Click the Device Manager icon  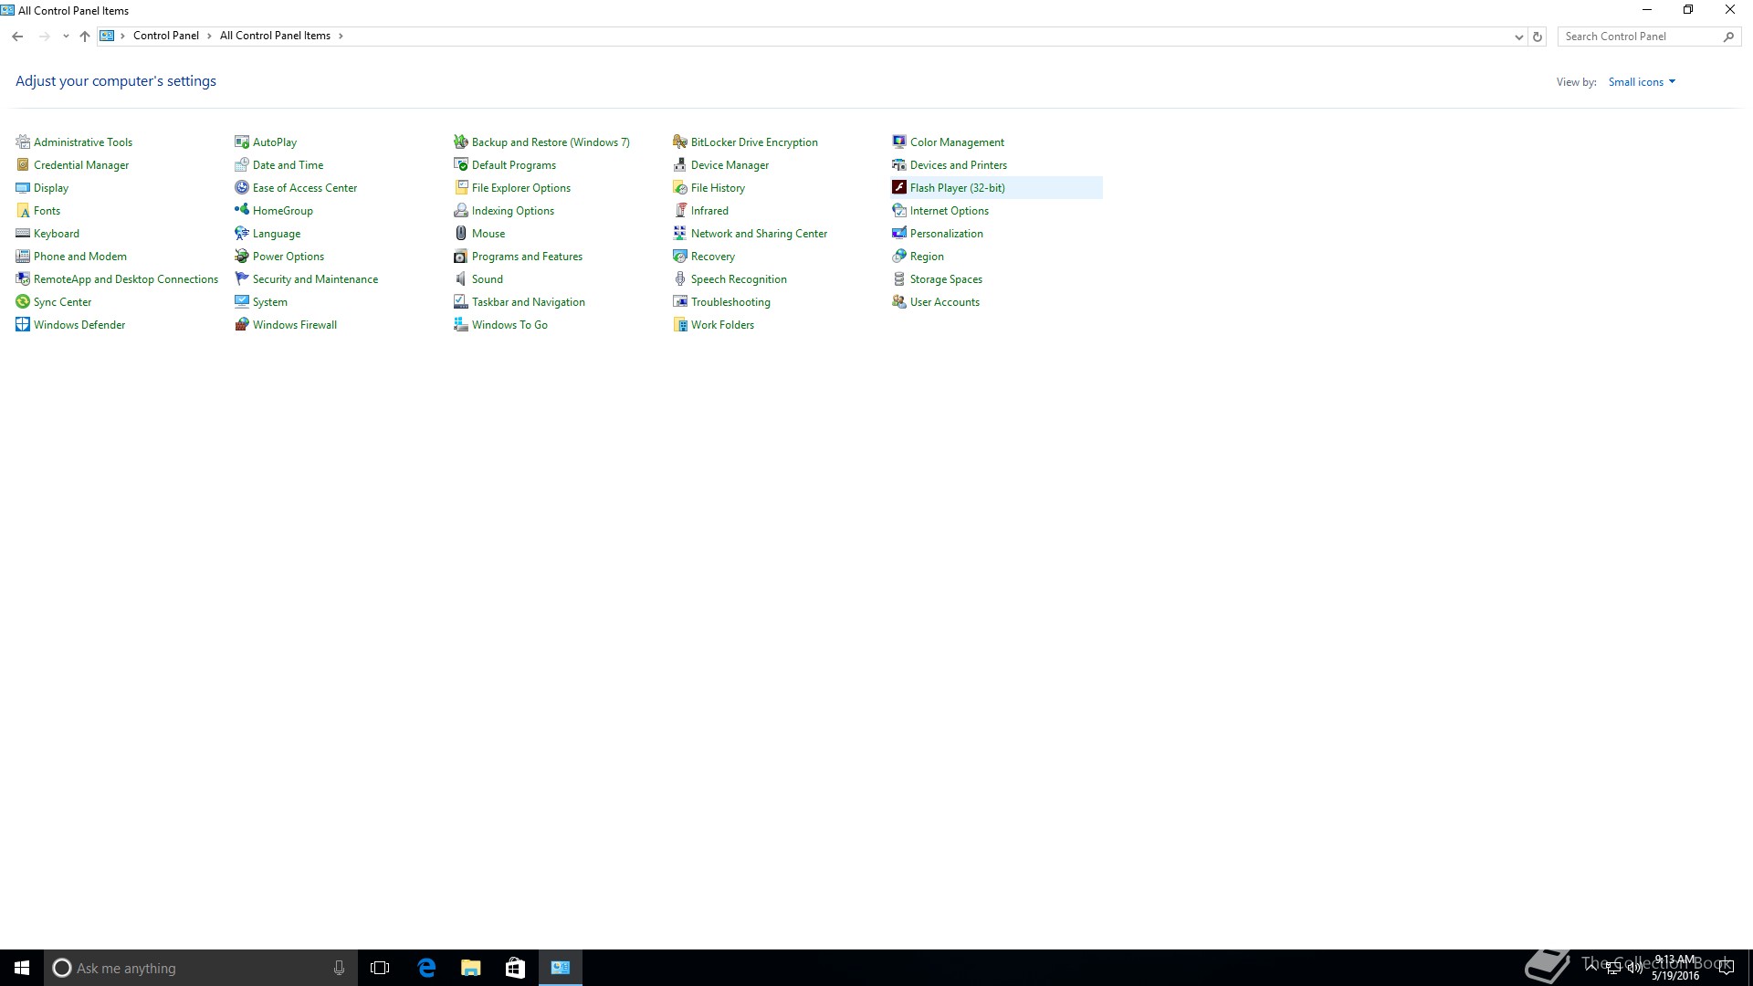click(680, 164)
